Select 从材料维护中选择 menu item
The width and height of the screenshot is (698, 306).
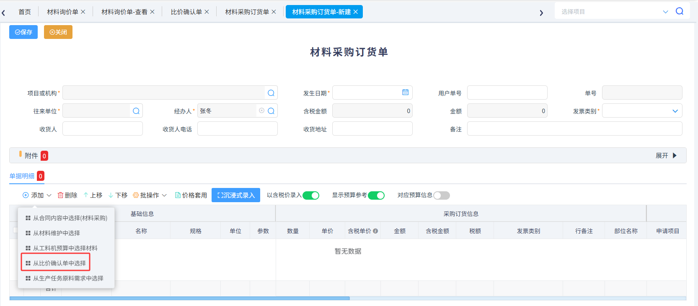66,233
